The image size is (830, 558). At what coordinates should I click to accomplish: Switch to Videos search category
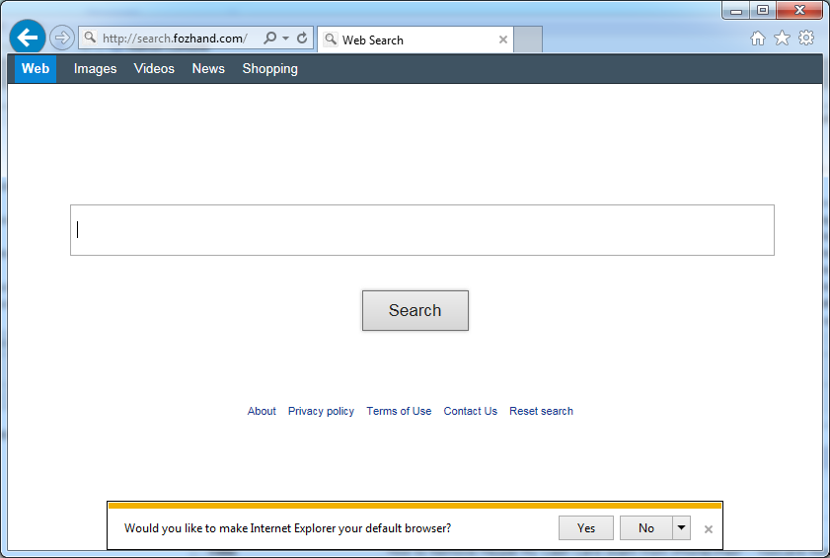pos(154,69)
